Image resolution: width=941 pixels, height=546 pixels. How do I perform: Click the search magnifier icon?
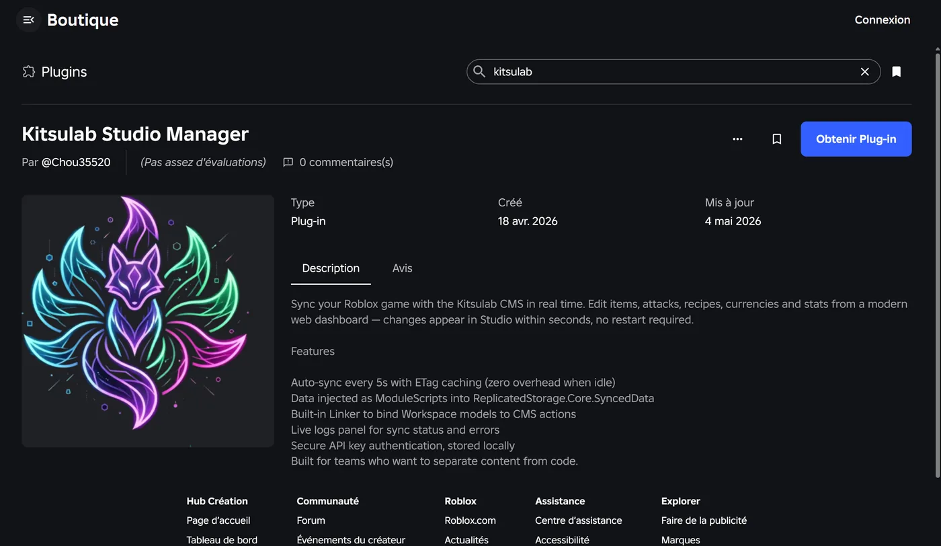pos(479,71)
